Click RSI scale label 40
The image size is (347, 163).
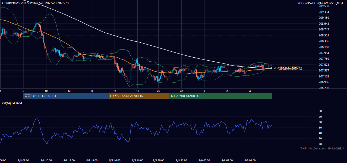[x=320, y=133]
